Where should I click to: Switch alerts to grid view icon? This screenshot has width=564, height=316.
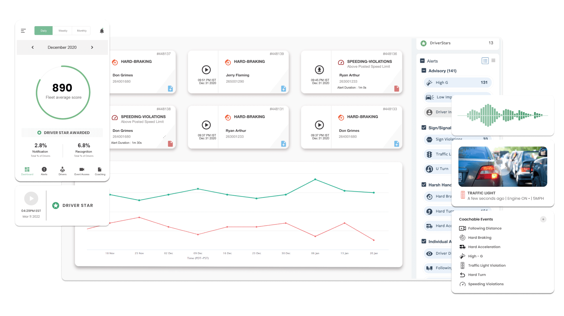click(493, 60)
